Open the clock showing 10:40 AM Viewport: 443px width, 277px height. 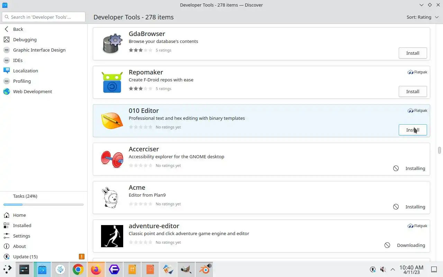tap(411, 269)
